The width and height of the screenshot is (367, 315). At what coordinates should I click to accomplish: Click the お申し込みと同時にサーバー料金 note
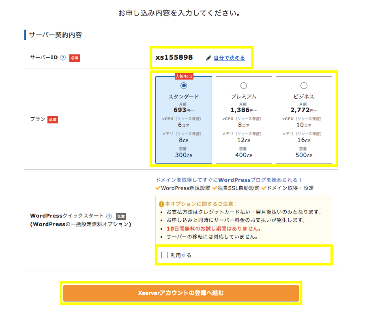coord(236,220)
